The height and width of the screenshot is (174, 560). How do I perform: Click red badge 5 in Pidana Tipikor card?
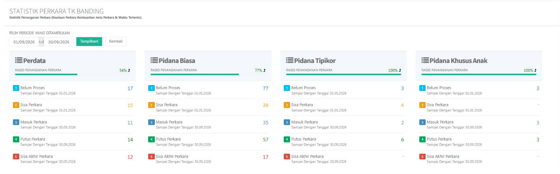[x=287, y=157]
